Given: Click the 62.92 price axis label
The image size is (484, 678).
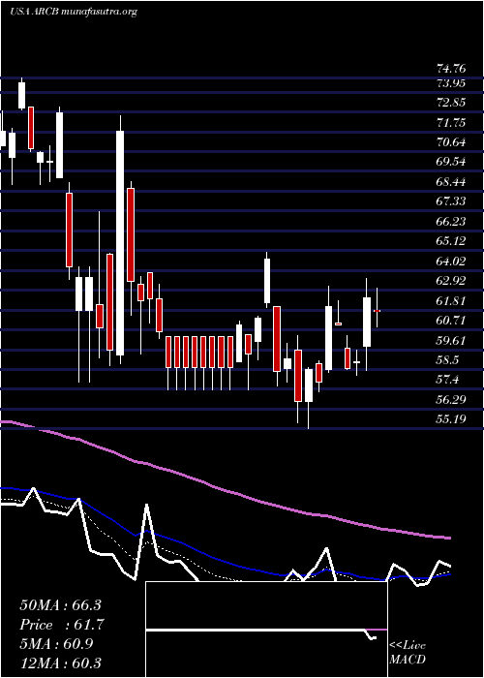Looking at the screenshot, I should pyautogui.click(x=451, y=281).
